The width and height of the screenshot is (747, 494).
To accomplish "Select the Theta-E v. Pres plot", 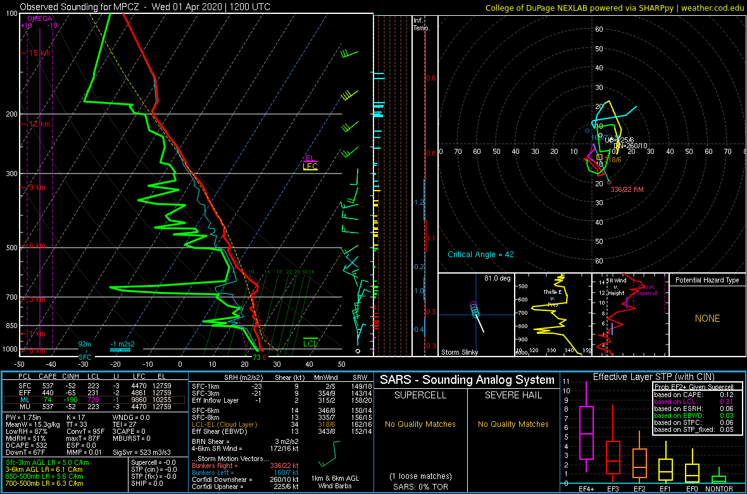I will point(553,315).
